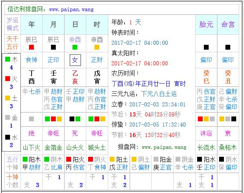The image size is (244, 193).
Task: Click the 桑柘木 nayin cell
Action: click(x=228, y=147)
